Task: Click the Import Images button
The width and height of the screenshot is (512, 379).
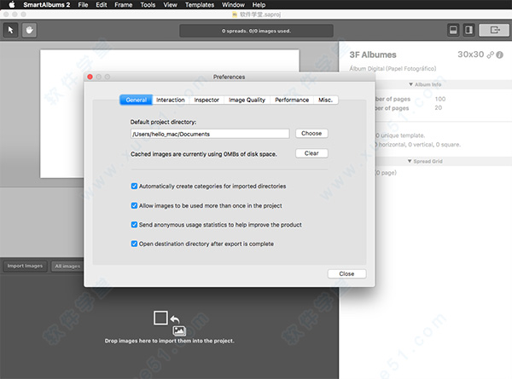Action: [x=25, y=266]
